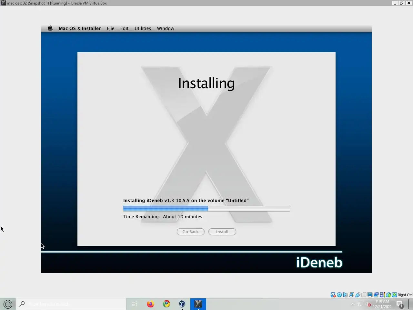Click the mouse integration indicator icon
Viewport: 413px width, 310px height.
point(388,295)
